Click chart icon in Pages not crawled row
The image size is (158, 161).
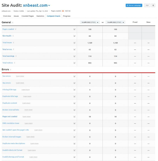point(74,117)
